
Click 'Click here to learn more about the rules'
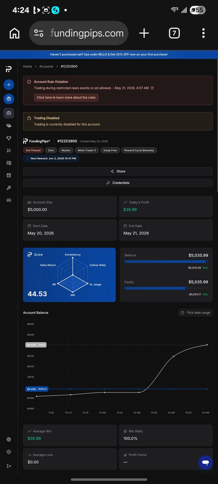pyautogui.click(x=66, y=98)
